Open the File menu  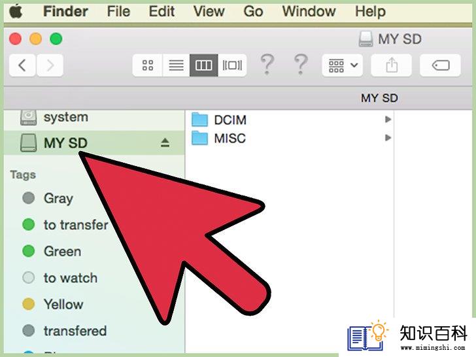click(118, 12)
